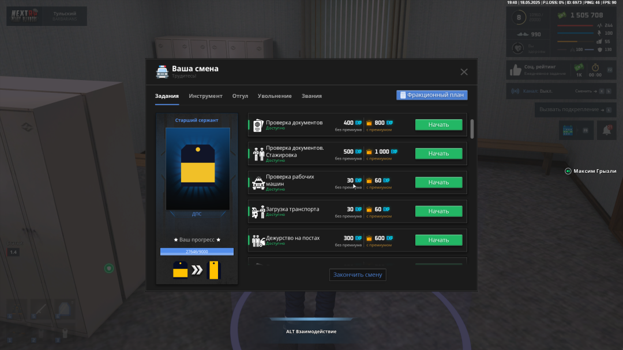
Task: Open the Отгул tab
Action: (240, 96)
